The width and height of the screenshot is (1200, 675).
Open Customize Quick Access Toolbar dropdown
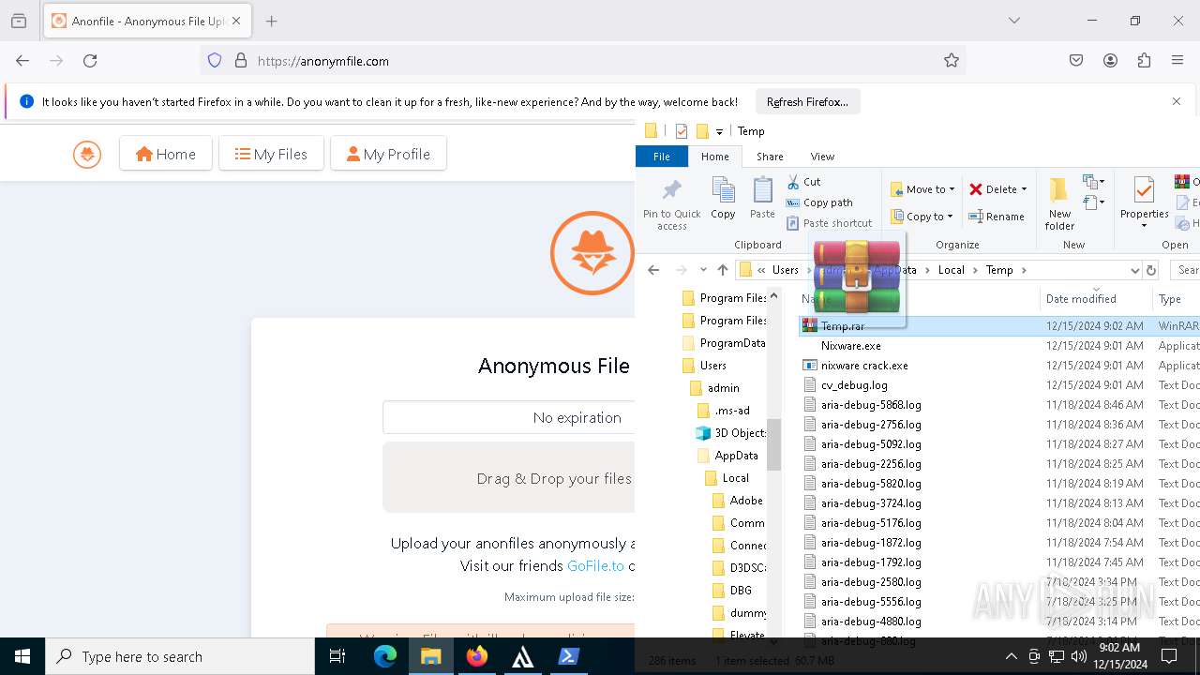[x=719, y=131]
